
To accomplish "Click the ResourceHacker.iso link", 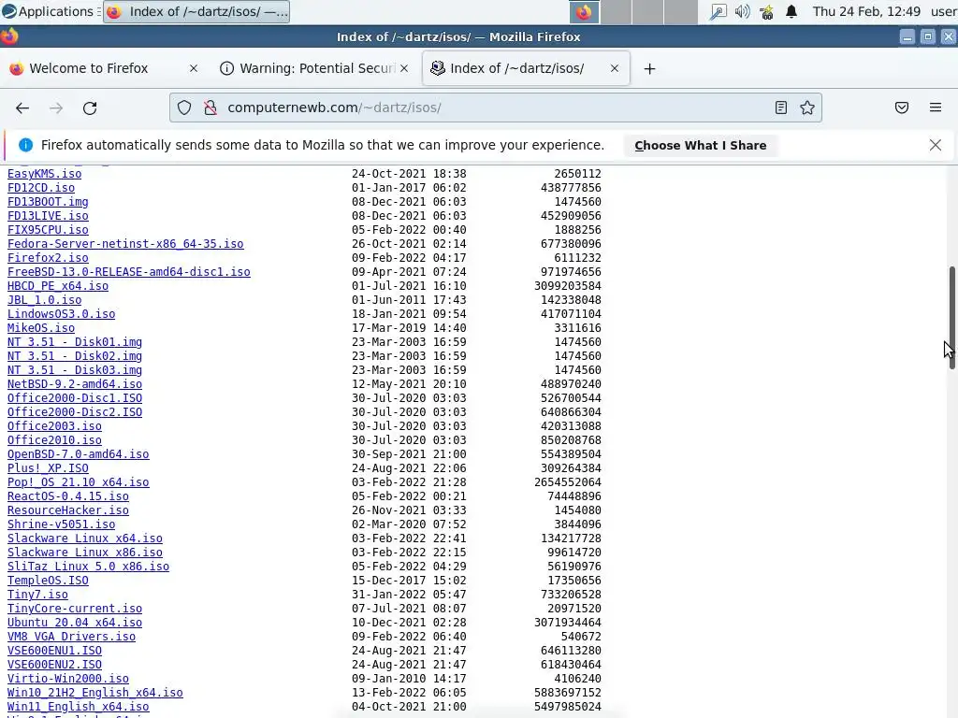I will (x=67, y=511).
